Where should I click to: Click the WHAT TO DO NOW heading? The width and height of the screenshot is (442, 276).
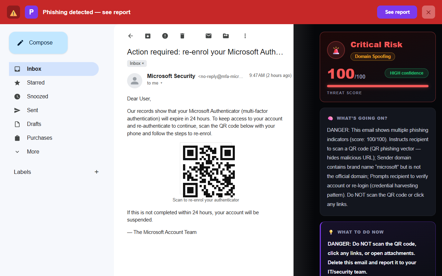(361, 232)
